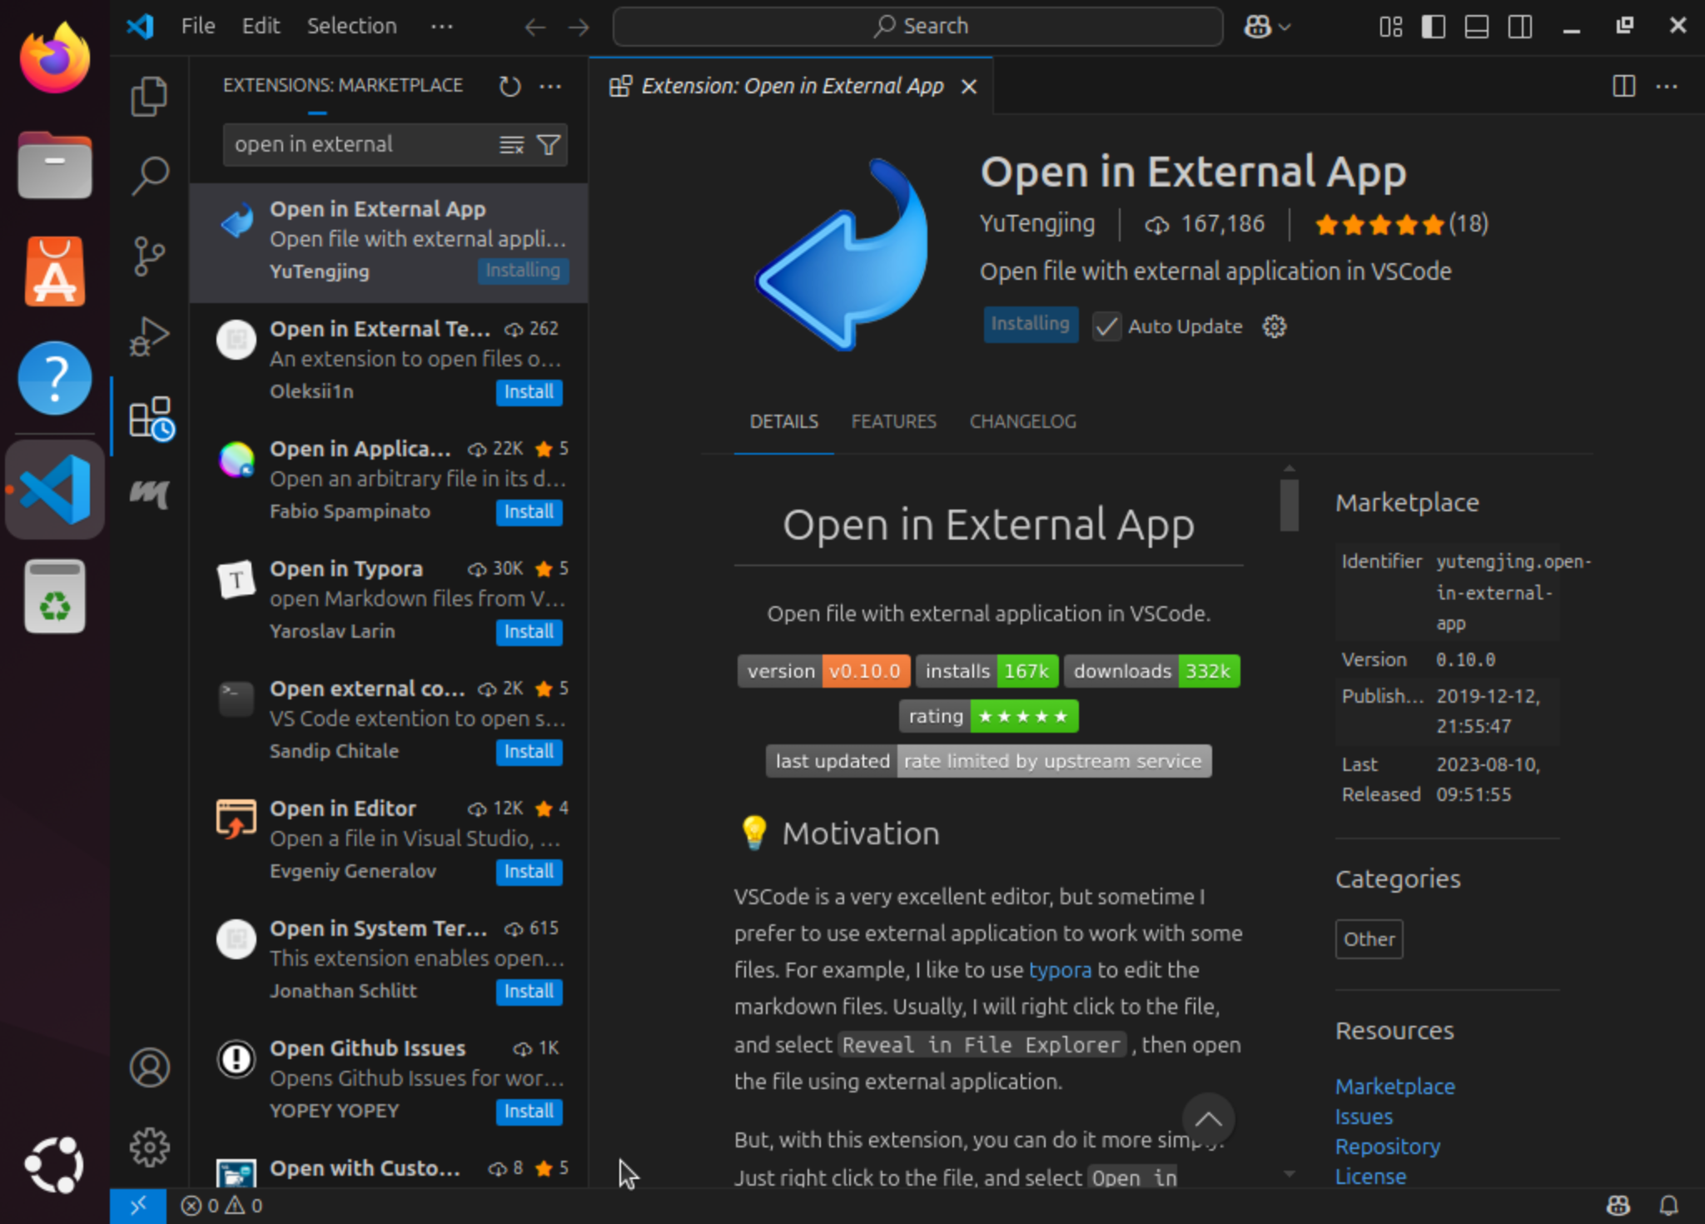Install Open external commands by Sandip Chitale
Viewport: 1705px width, 1224px height.
(x=529, y=752)
